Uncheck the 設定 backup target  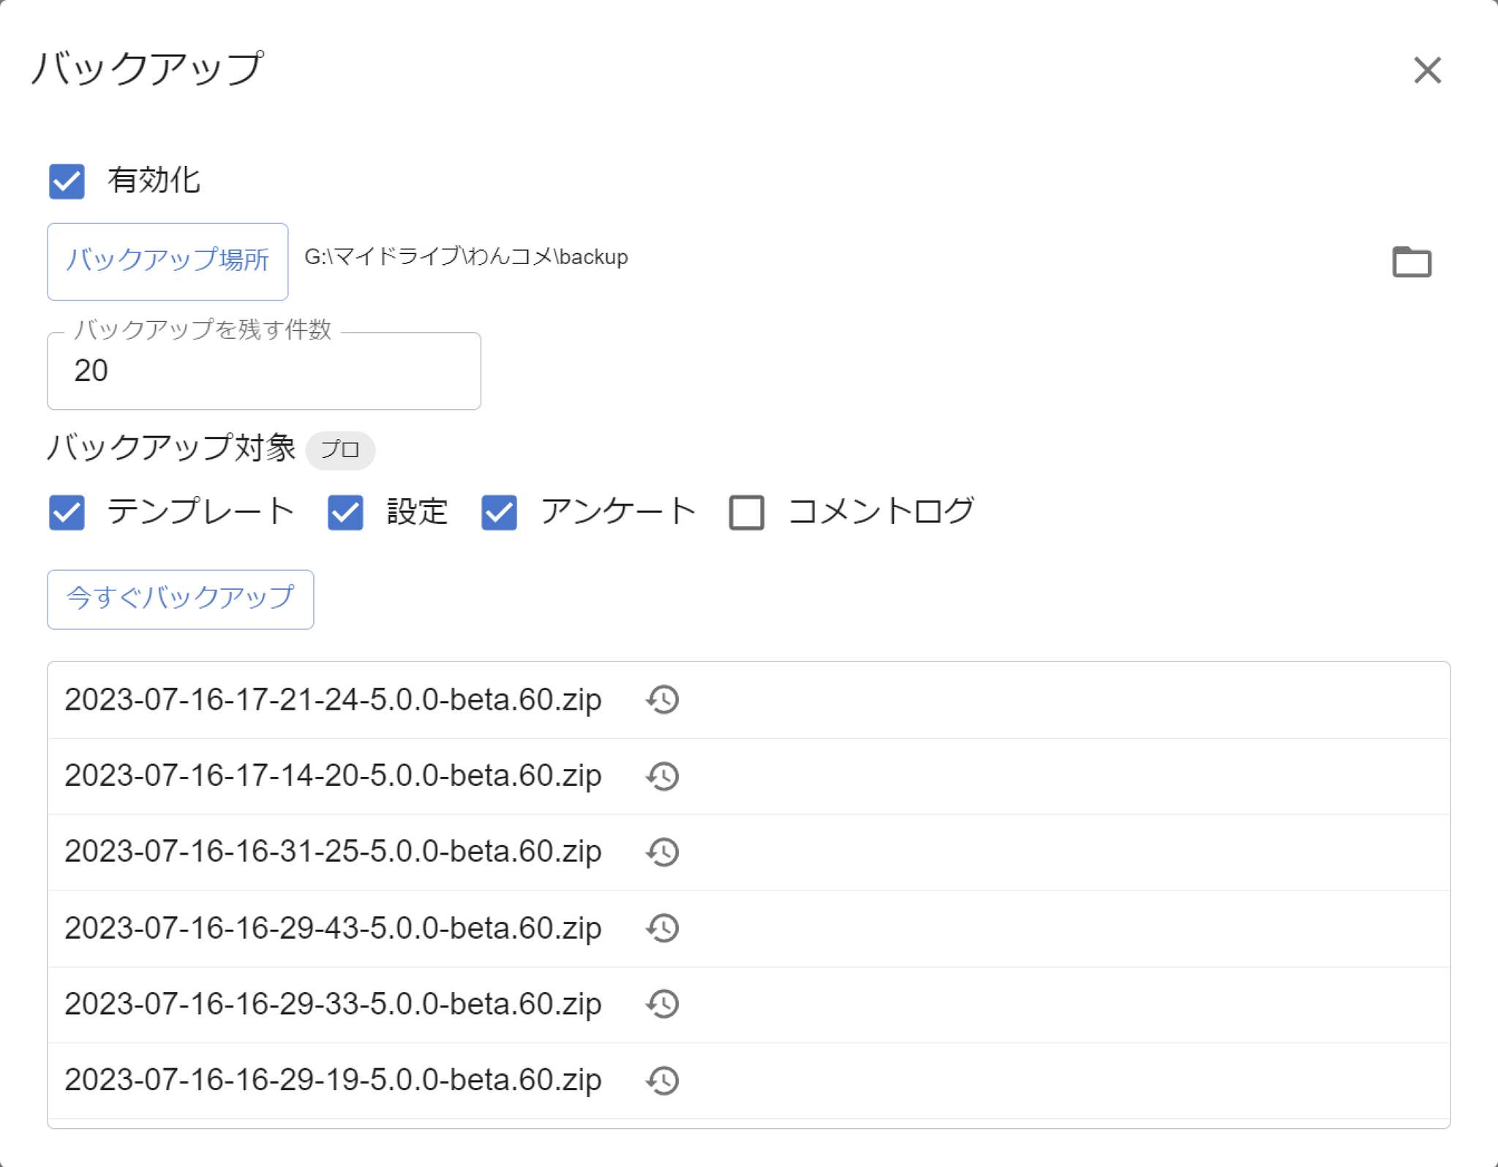tap(345, 511)
